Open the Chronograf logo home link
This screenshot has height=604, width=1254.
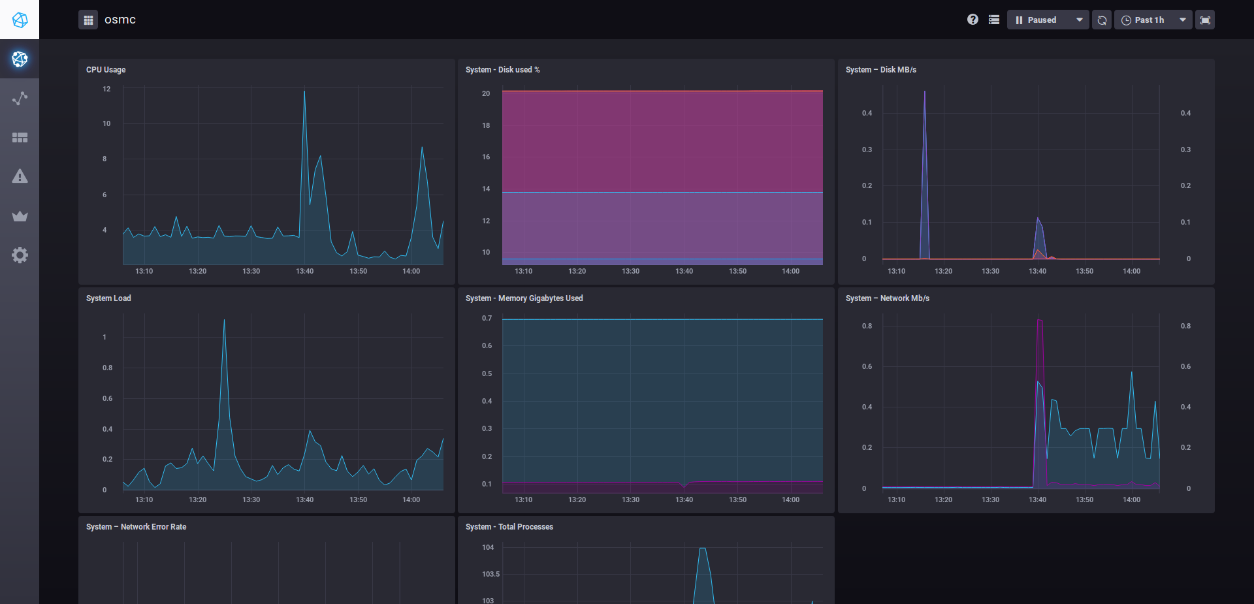[20, 20]
